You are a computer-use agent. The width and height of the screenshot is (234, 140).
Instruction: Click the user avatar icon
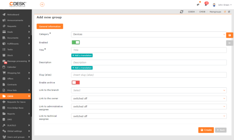click(214, 5)
